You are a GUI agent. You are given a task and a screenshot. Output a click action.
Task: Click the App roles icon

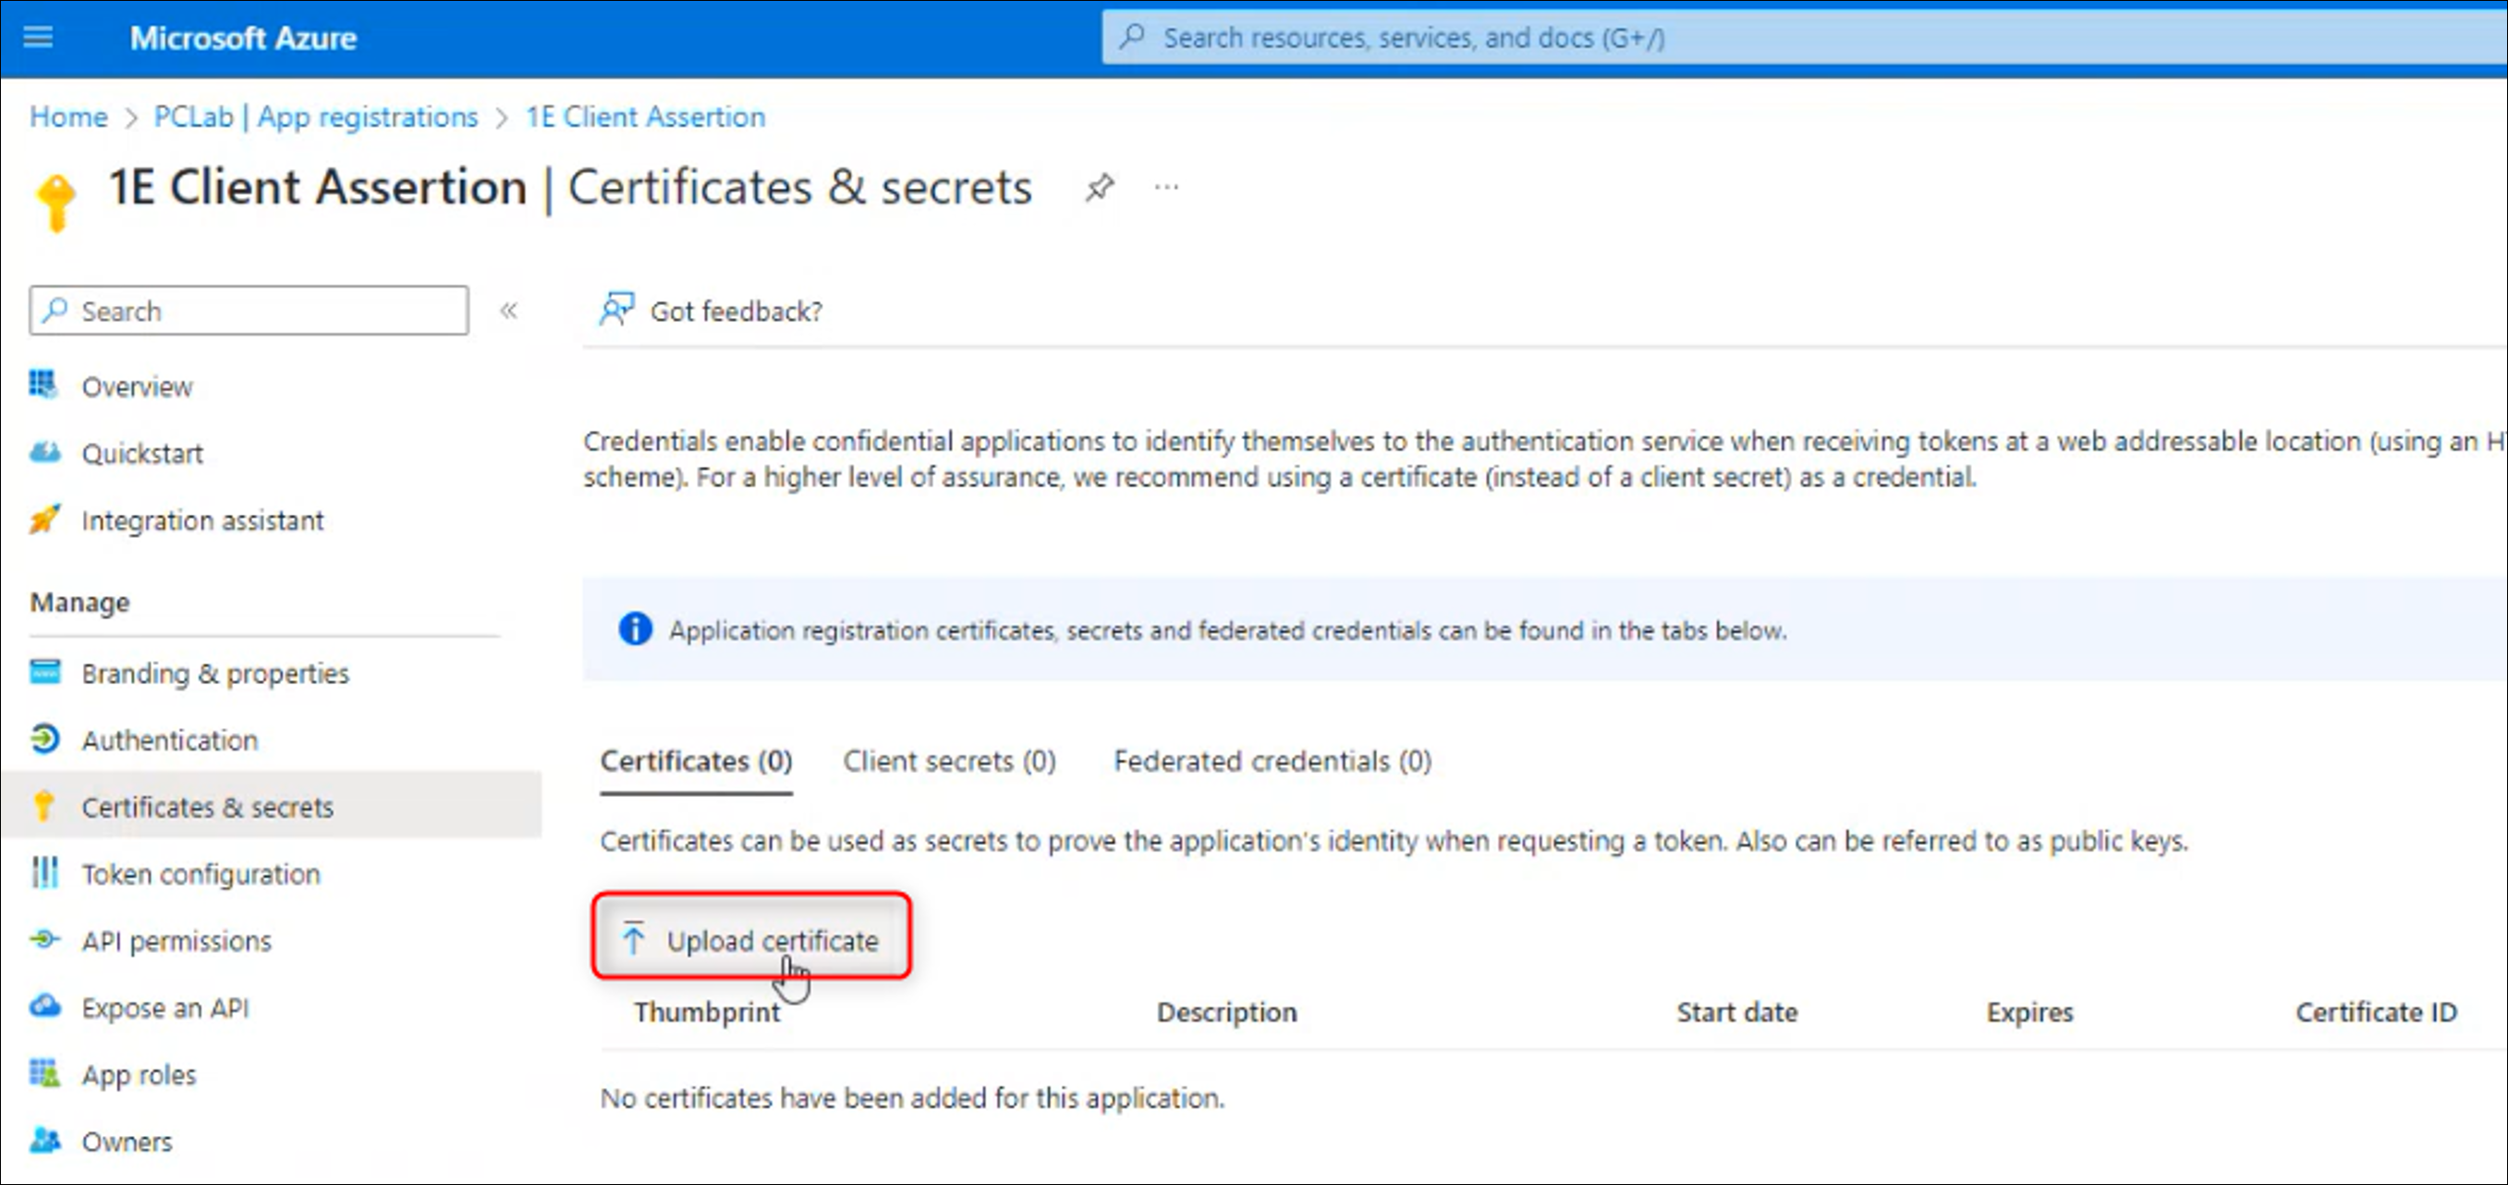(x=43, y=1074)
